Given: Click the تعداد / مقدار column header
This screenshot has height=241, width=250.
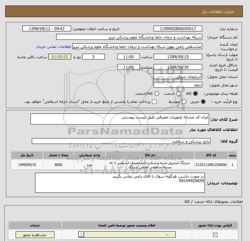Looking at the screenshot, I should [58, 155].
